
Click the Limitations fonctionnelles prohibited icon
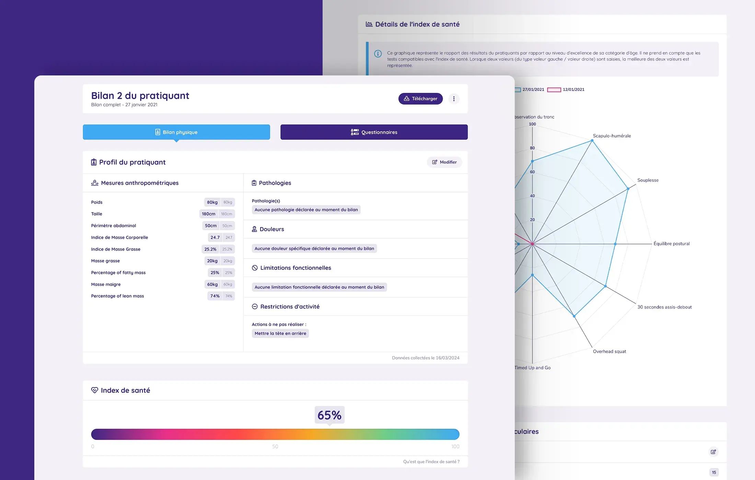[255, 268]
